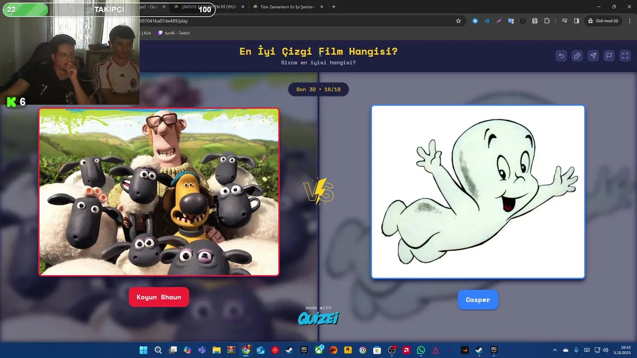Click the Sizce en iyisi hangisi? subtitle
Image resolution: width=637 pixels, height=358 pixels.
click(318, 63)
